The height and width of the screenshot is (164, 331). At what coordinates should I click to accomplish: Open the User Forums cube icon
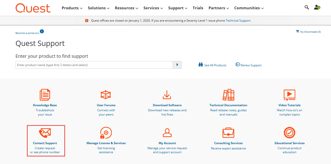tap(106, 95)
